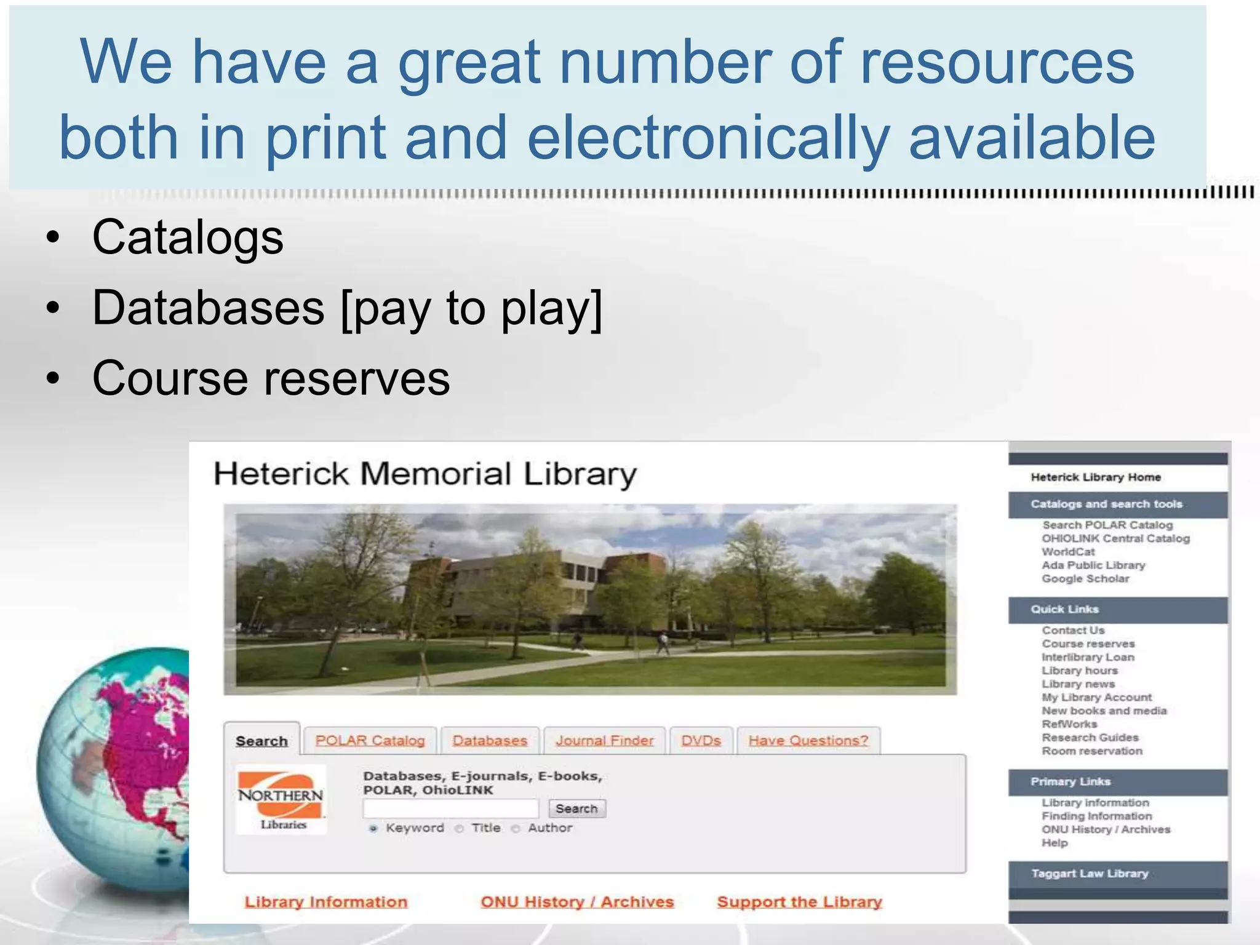Open the WorldCat link

click(1068, 552)
